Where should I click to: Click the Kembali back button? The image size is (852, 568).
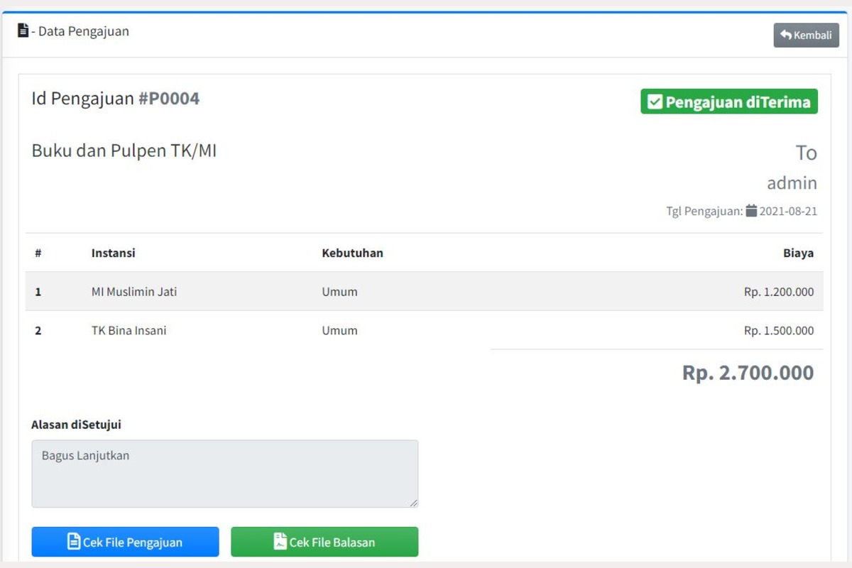coord(806,35)
